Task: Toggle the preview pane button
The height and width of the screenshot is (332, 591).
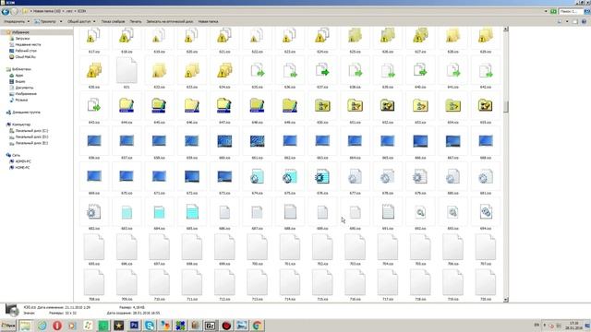Action: click(x=575, y=21)
